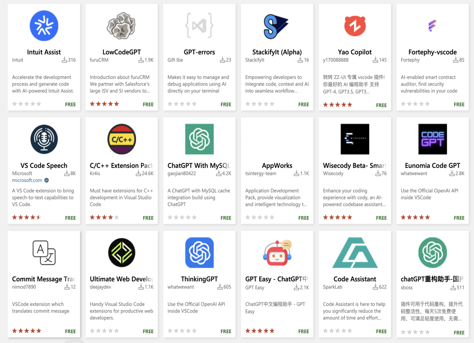Click the Code Assistant teal triangle logo
This screenshot has height=343, width=474.
[355, 253]
